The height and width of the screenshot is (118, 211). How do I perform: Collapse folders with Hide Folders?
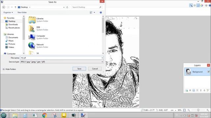coord(9,69)
